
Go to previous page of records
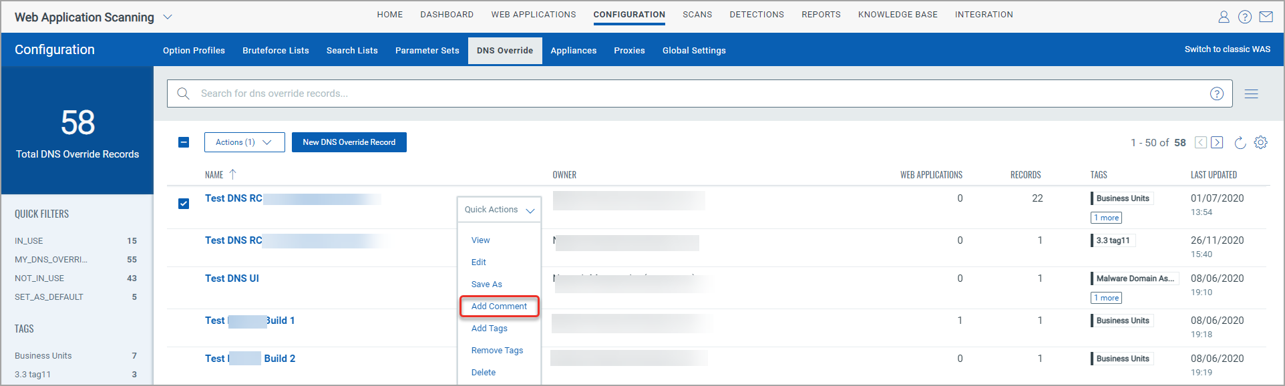(x=1201, y=142)
